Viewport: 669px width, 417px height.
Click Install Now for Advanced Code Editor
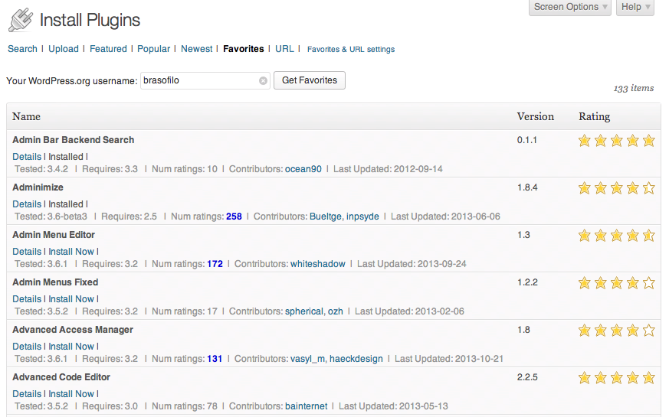coord(71,394)
